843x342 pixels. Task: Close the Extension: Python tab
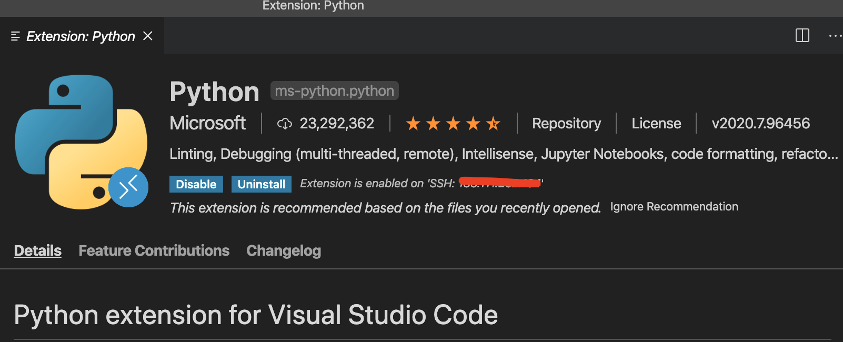tap(148, 36)
